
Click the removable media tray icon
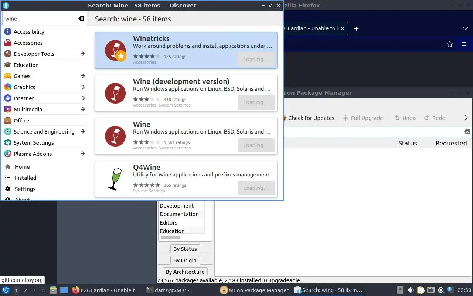click(x=400, y=290)
